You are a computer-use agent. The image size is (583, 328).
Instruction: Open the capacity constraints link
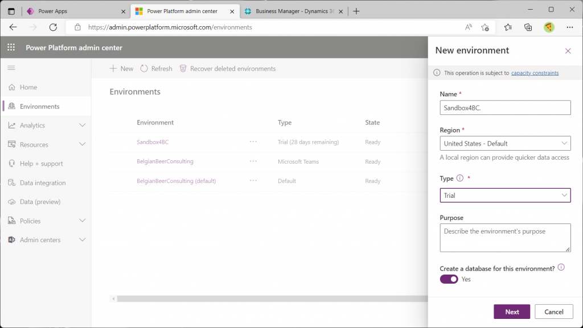coord(535,73)
